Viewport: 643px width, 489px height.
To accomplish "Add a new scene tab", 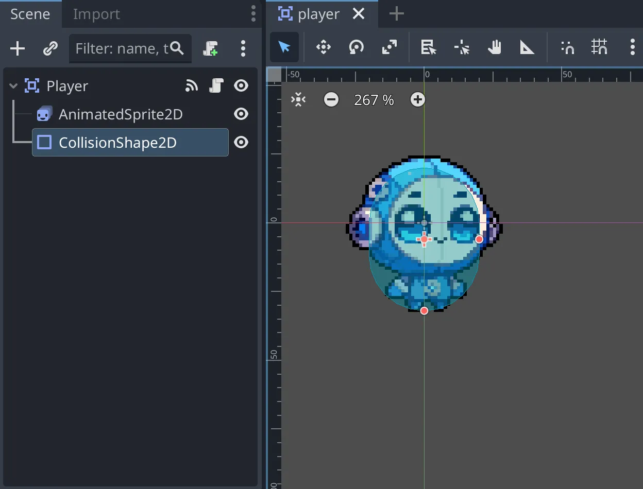I will point(396,14).
